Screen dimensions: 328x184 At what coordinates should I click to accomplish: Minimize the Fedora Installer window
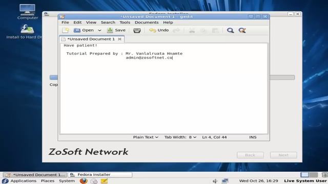(x=291, y=14)
